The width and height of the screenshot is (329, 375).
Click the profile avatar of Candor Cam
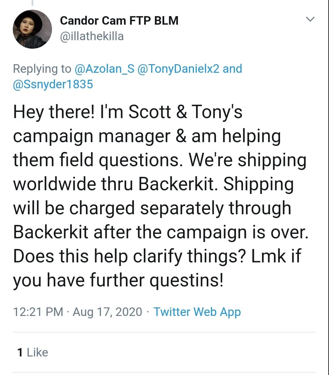32,29
